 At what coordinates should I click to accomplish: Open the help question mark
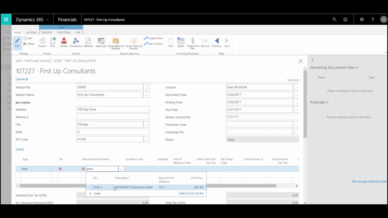(373, 19)
